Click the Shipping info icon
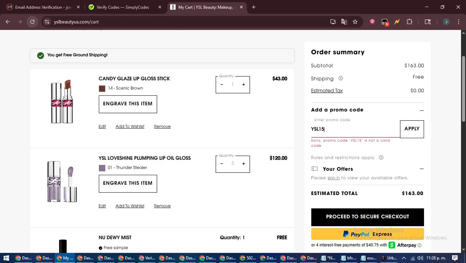This screenshot has width=466, height=263. tap(340, 79)
